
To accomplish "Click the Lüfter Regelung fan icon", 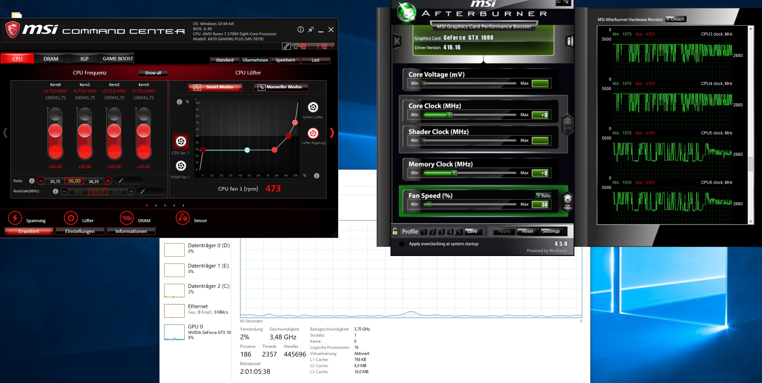I will click(313, 133).
